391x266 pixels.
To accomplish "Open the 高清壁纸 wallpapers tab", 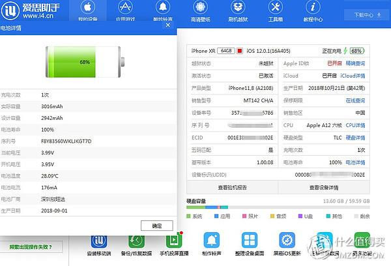I will coord(201,10).
